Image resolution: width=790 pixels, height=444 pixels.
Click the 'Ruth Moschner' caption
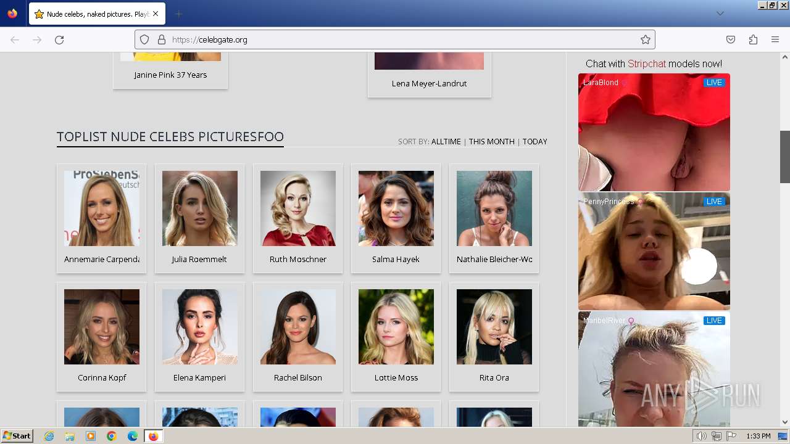coord(298,259)
